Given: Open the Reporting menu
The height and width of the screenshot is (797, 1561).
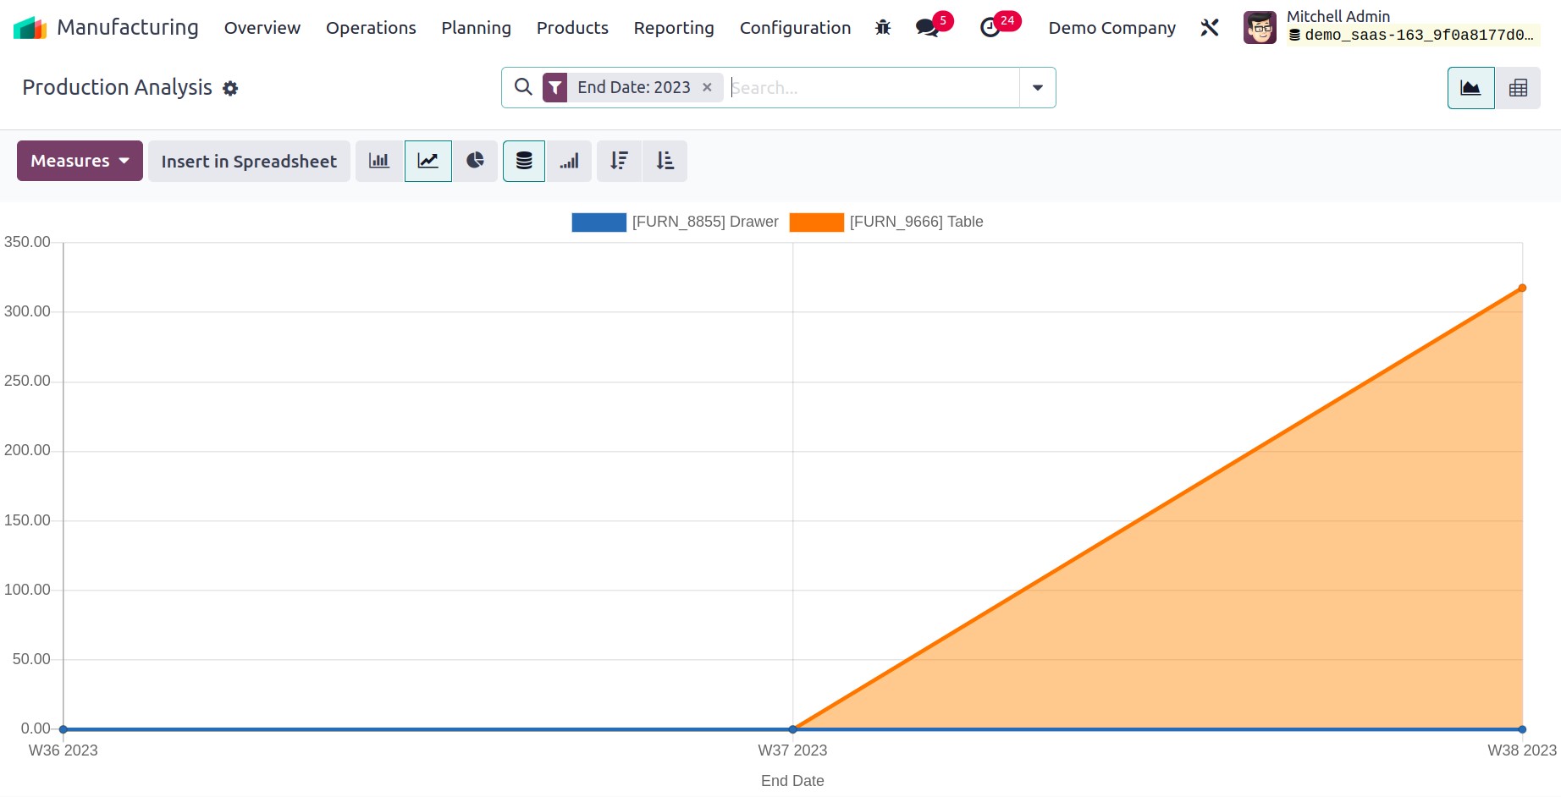Looking at the screenshot, I should click(x=674, y=28).
